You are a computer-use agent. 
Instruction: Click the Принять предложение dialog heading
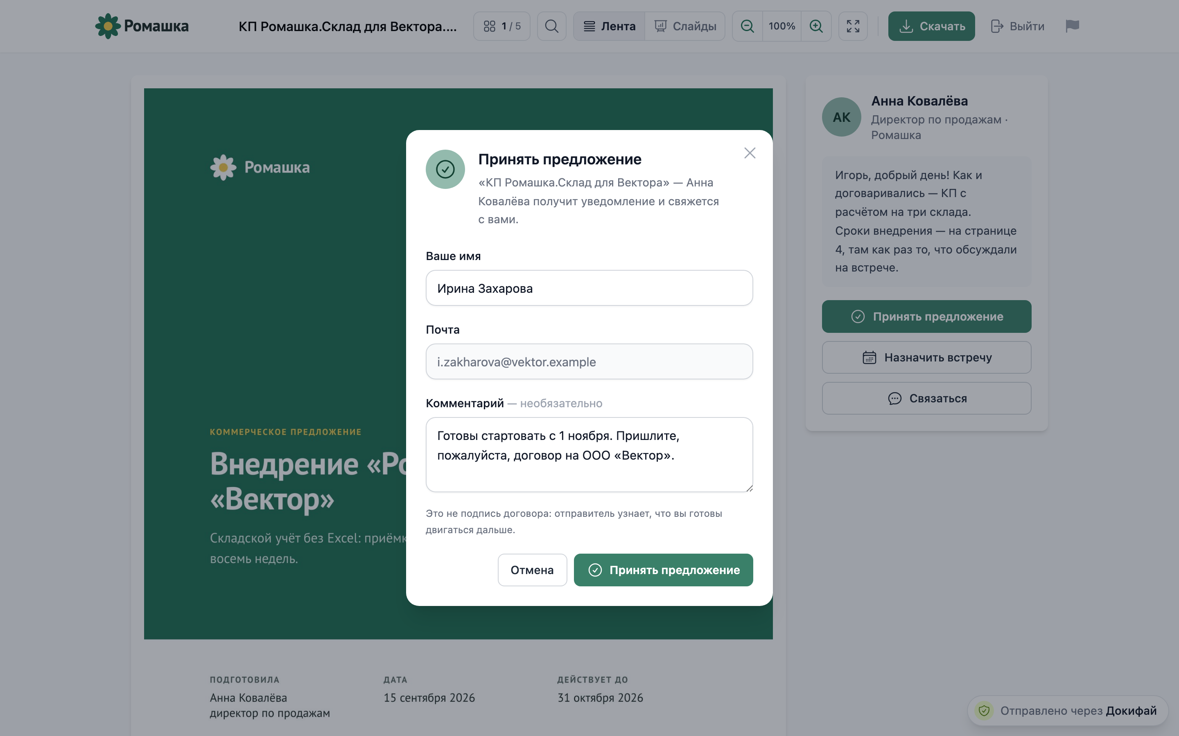click(x=560, y=159)
